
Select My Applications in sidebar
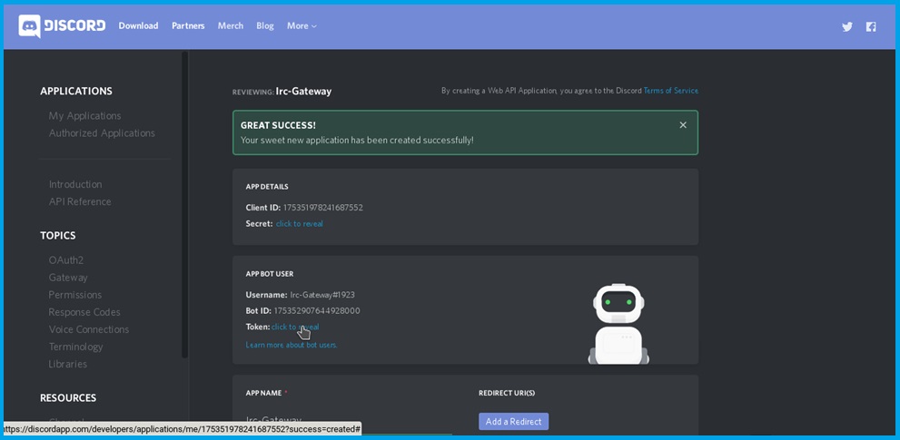pyautogui.click(x=84, y=115)
